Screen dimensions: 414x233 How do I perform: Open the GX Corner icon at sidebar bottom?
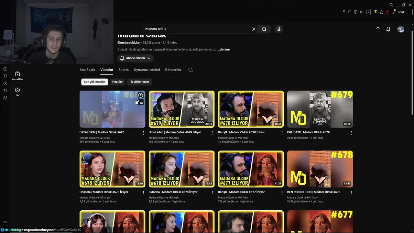(x=5, y=222)
